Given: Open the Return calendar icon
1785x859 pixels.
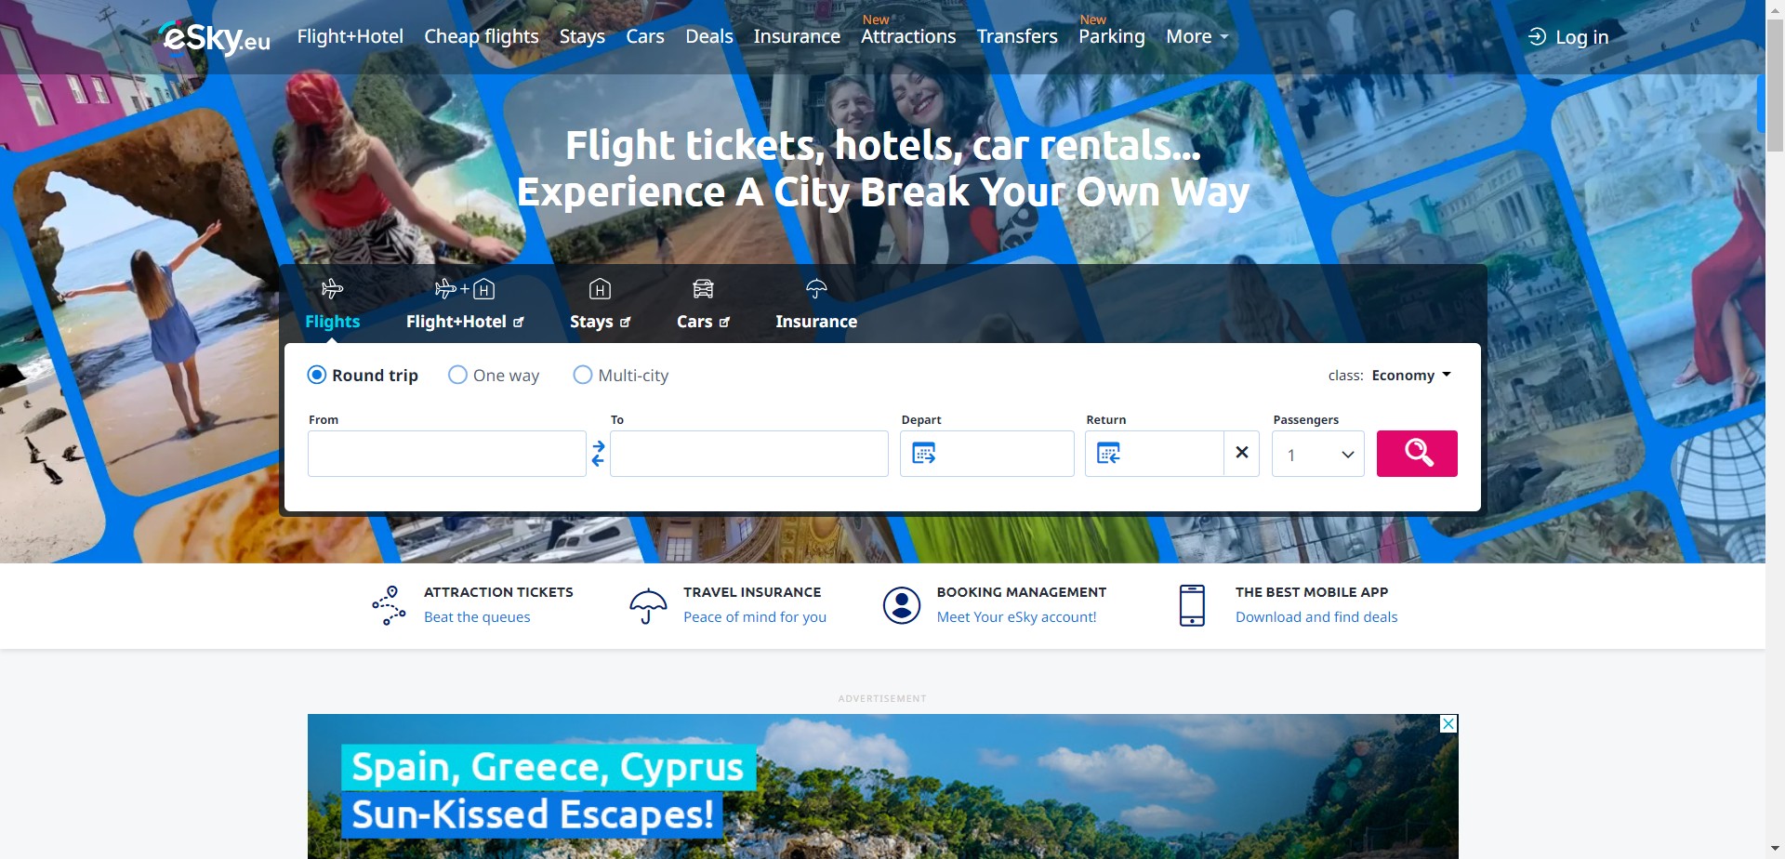Looking at the screenshot, I should (1108, 454).
